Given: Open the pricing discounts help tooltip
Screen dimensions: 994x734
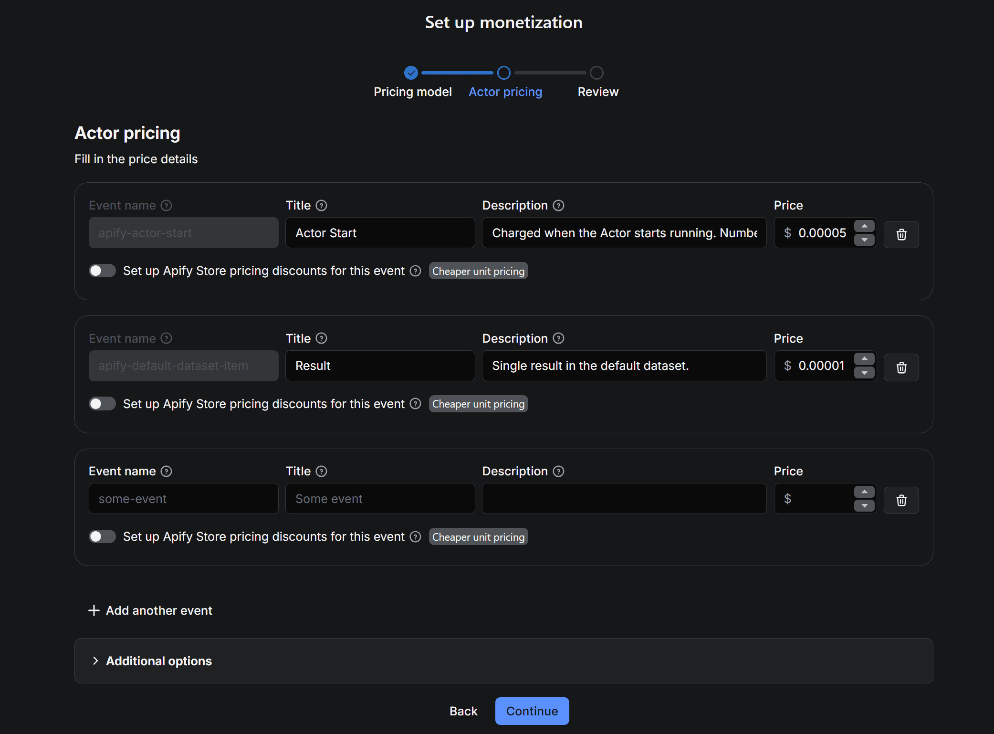Looking at the screenshot, I should click(x=415, y=271).
